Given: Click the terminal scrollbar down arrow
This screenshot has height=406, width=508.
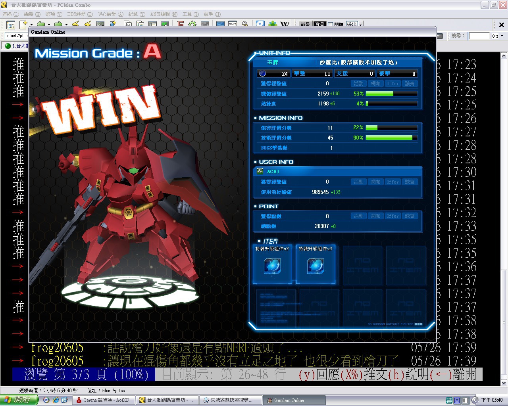Looking at the screenshot, I should pyautogui.click(x=504, y=383).
